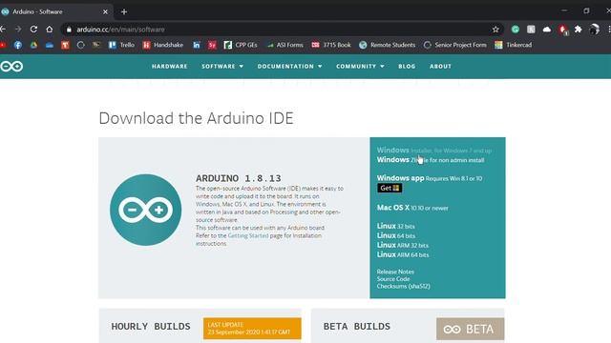Click the BETA badge button

pos(470,329)
